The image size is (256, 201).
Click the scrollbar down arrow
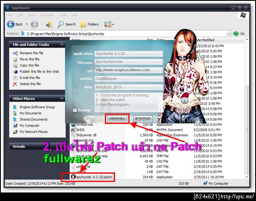pos(247,177)
